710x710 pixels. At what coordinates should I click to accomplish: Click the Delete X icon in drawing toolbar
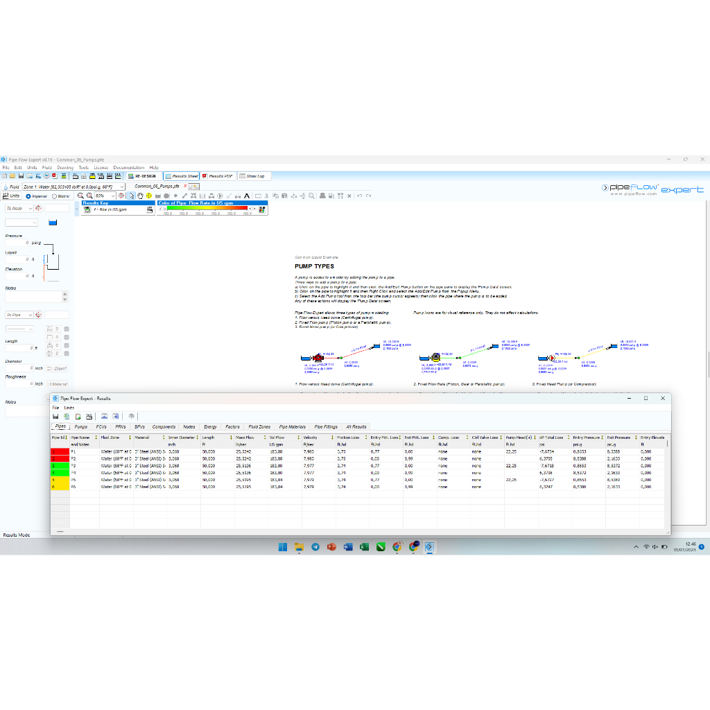[x=349, y=196]
